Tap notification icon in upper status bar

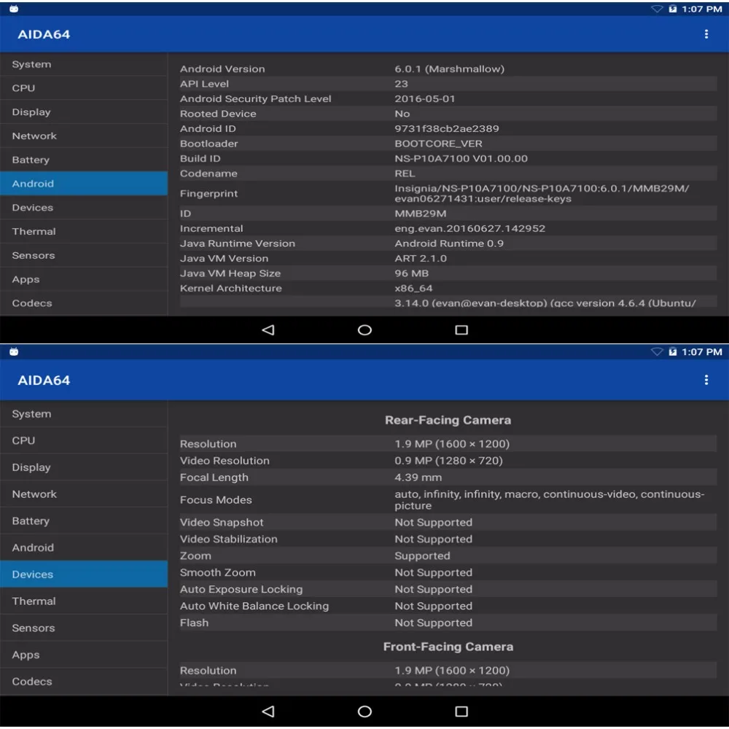14,9
